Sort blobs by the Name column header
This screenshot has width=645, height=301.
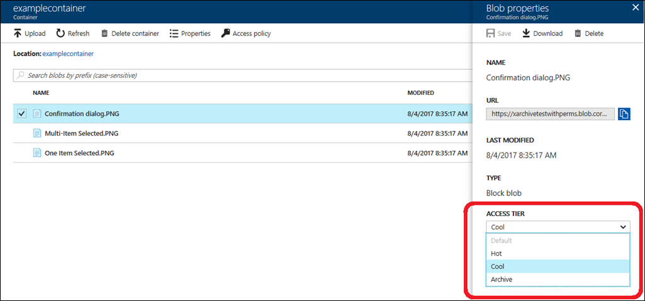point(41,93)
